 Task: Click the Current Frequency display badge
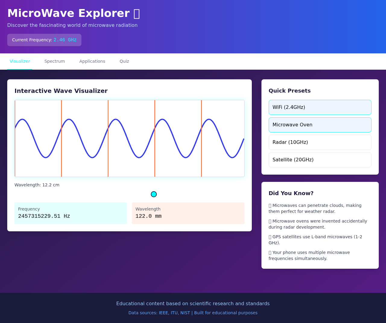coord(44,40)
